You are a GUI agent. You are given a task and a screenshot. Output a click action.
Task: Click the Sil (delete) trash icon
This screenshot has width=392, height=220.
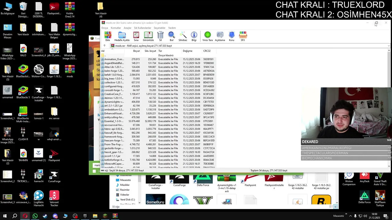tap(160, 36)
